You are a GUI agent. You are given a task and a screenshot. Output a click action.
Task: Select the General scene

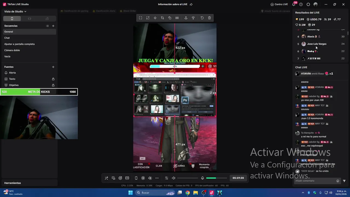[30, 32]
